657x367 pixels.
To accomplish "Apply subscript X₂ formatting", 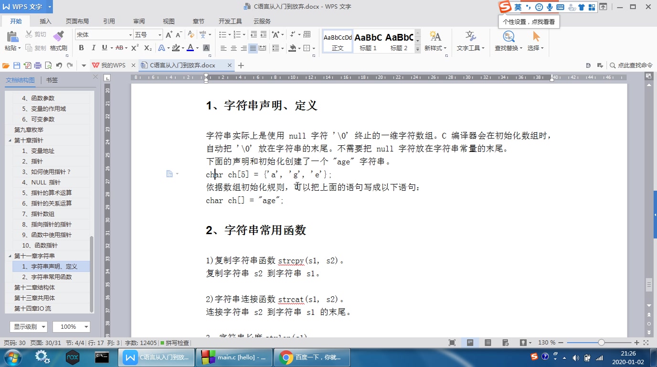I will [x=148, y=48].
